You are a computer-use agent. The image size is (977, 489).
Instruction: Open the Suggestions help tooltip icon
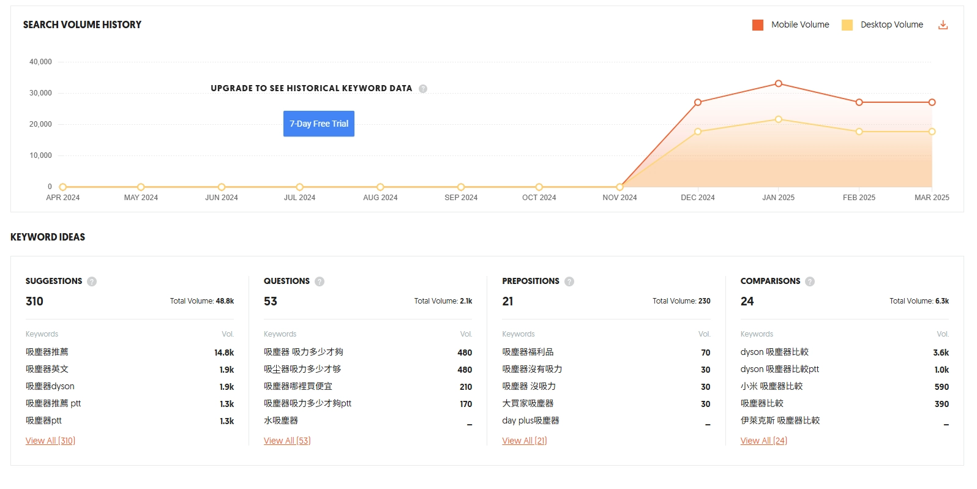pyautogui.click(x=92, y=282)
